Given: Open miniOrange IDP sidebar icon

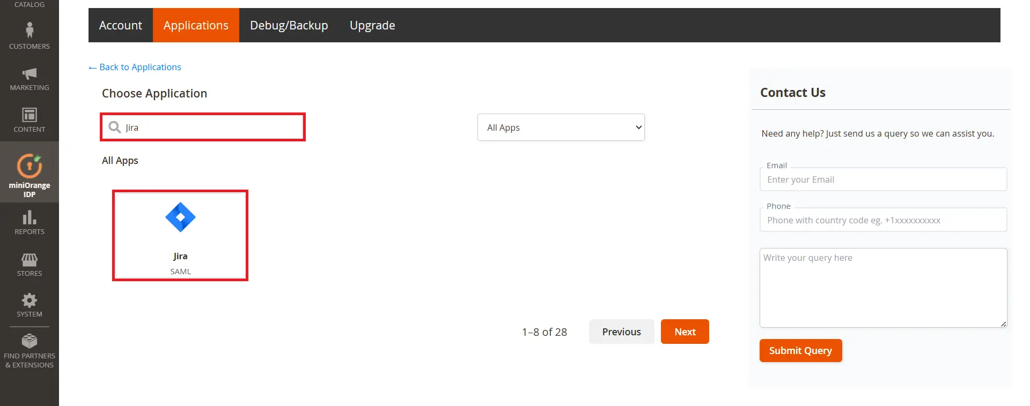Looking at the screenshot, I should (30, 166).
